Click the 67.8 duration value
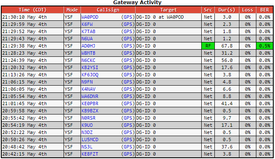Image resolution: width=275 pixels, height=159 pixels. [227, 46]
